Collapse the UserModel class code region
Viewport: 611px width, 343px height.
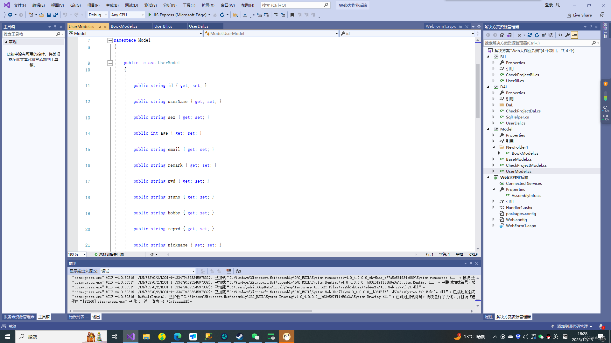[x=110, y=63]
